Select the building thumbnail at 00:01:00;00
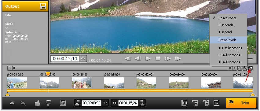 211,83
